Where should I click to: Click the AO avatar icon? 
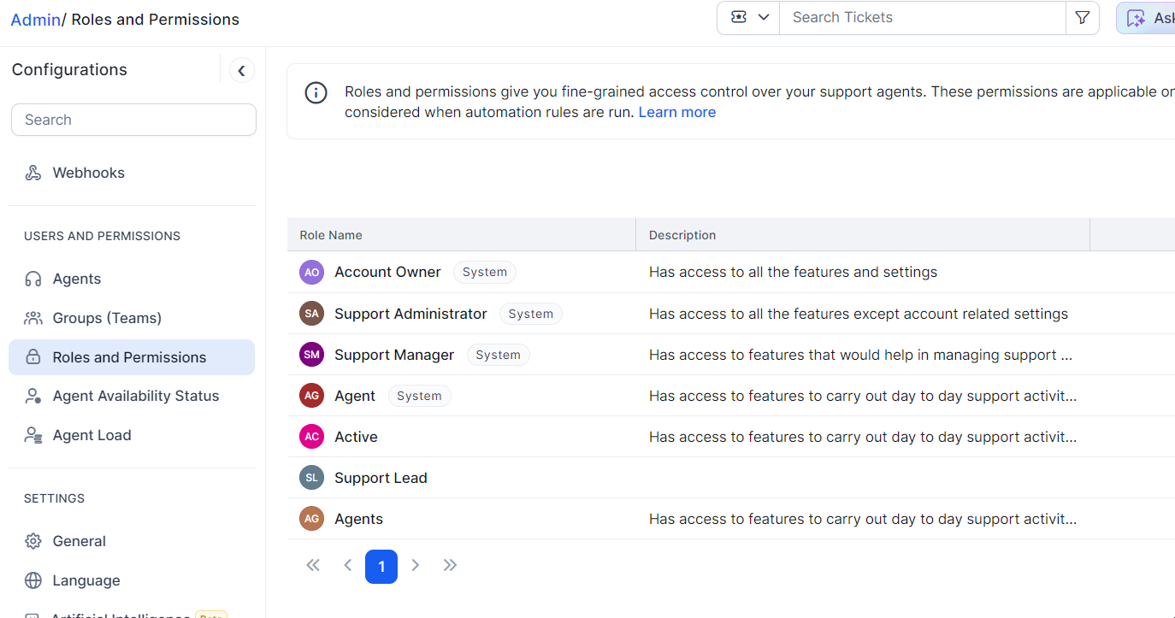point(311,272)
